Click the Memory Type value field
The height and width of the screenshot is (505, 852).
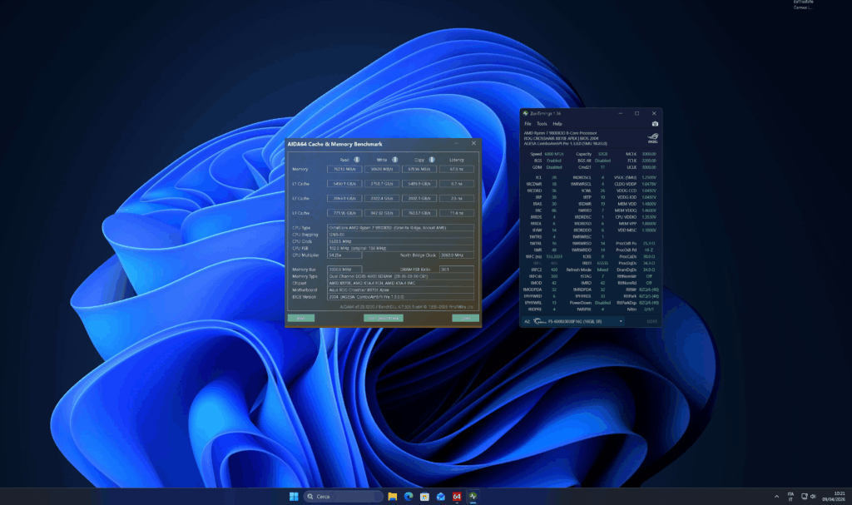click(400, 276)
